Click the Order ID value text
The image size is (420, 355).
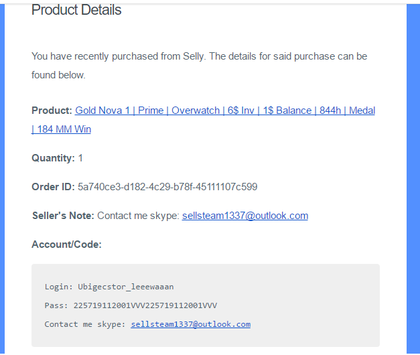tap(167, 187)
